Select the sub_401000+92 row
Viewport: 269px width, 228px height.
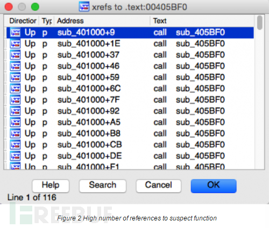130,111
